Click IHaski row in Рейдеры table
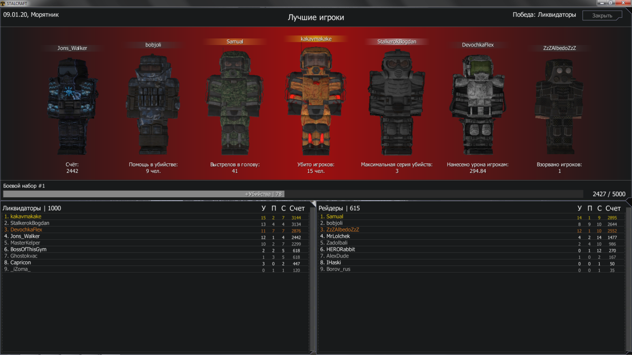 pyautogui.click(x=471, y=262)
